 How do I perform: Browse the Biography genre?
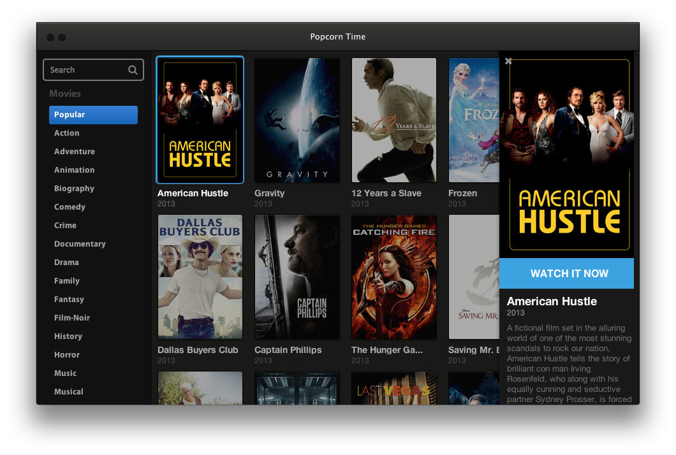click(x=74, y=189)
